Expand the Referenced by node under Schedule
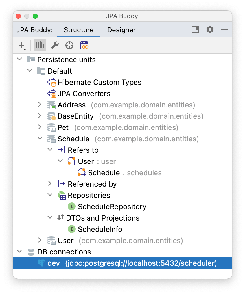Screen dimensions: 245x294 (x=50, y=184)
